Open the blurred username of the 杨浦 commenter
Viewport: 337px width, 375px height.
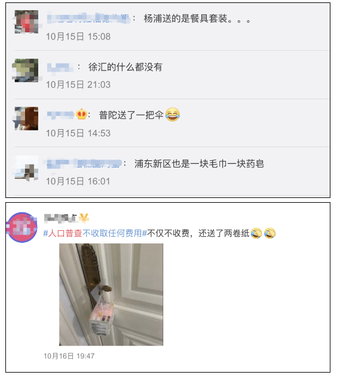pos(88,19)
